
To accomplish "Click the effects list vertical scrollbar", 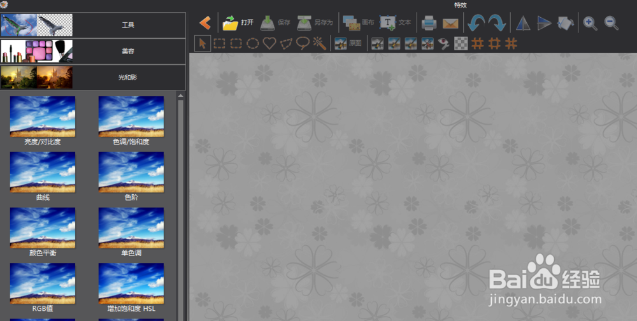I will tap(181, 210).
